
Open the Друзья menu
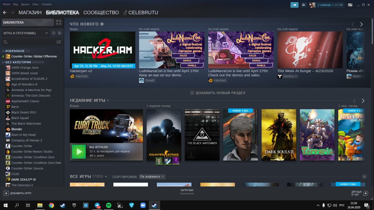pos(25,4)
